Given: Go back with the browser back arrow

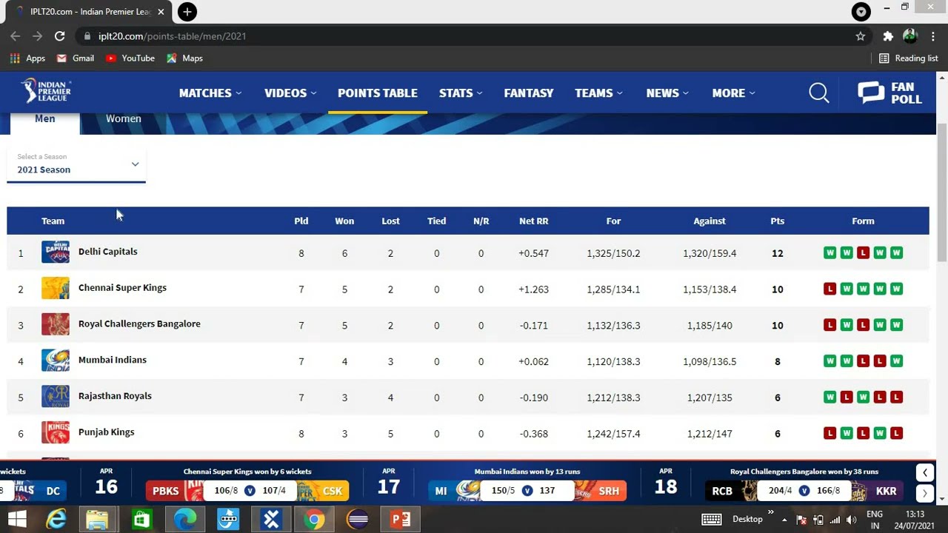Looking at the screenshot, I should (15, 36).
